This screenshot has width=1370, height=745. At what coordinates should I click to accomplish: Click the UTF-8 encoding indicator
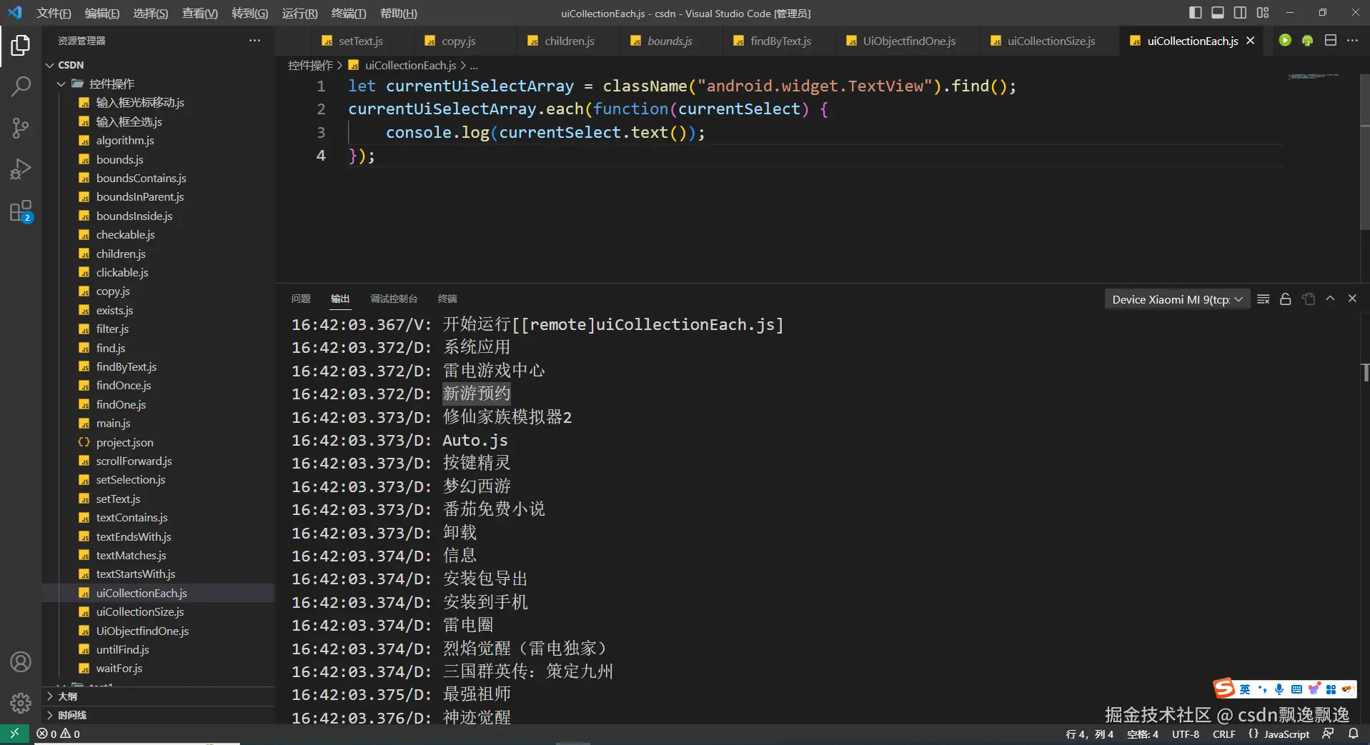tap(1185, 734)
